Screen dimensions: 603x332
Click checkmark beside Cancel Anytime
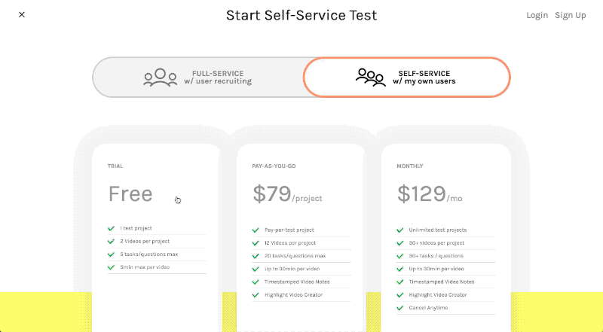pyautogui.click(x=400, y=308)
